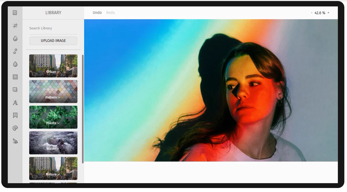Open the bookmark-shaped Stickers tool
347x192 pixels.
pyautogui.click(x=15, y=115)
